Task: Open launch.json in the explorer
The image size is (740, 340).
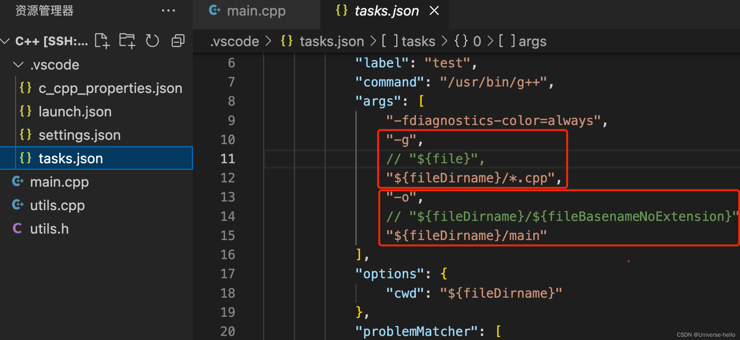Action: point(75,112)
